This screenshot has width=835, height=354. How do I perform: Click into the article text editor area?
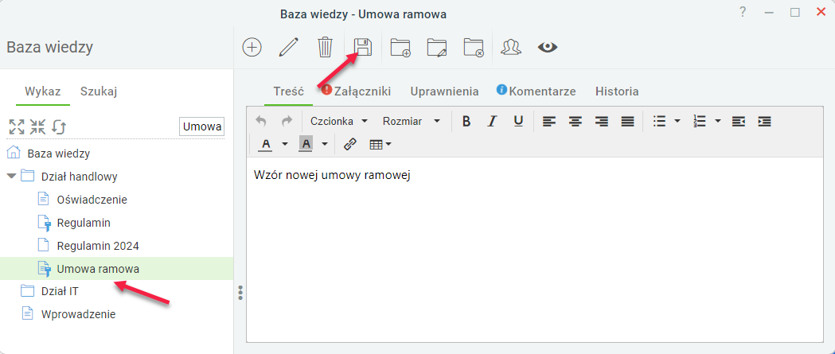[535, 250]
